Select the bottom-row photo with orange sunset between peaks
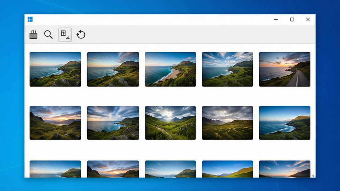 click(x=113, y=169)
